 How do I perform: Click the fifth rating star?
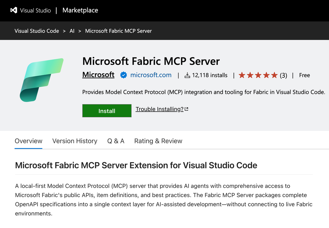[x=274, y=75]
